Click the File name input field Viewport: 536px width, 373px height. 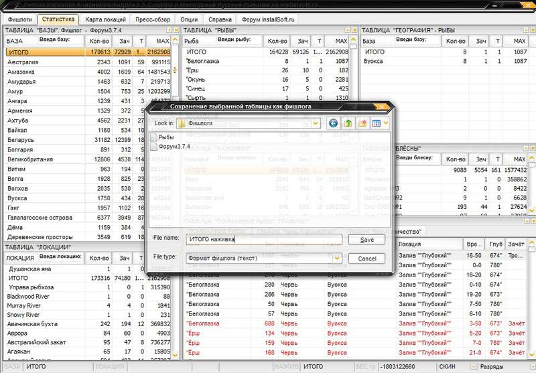click(x=264, y=240)
